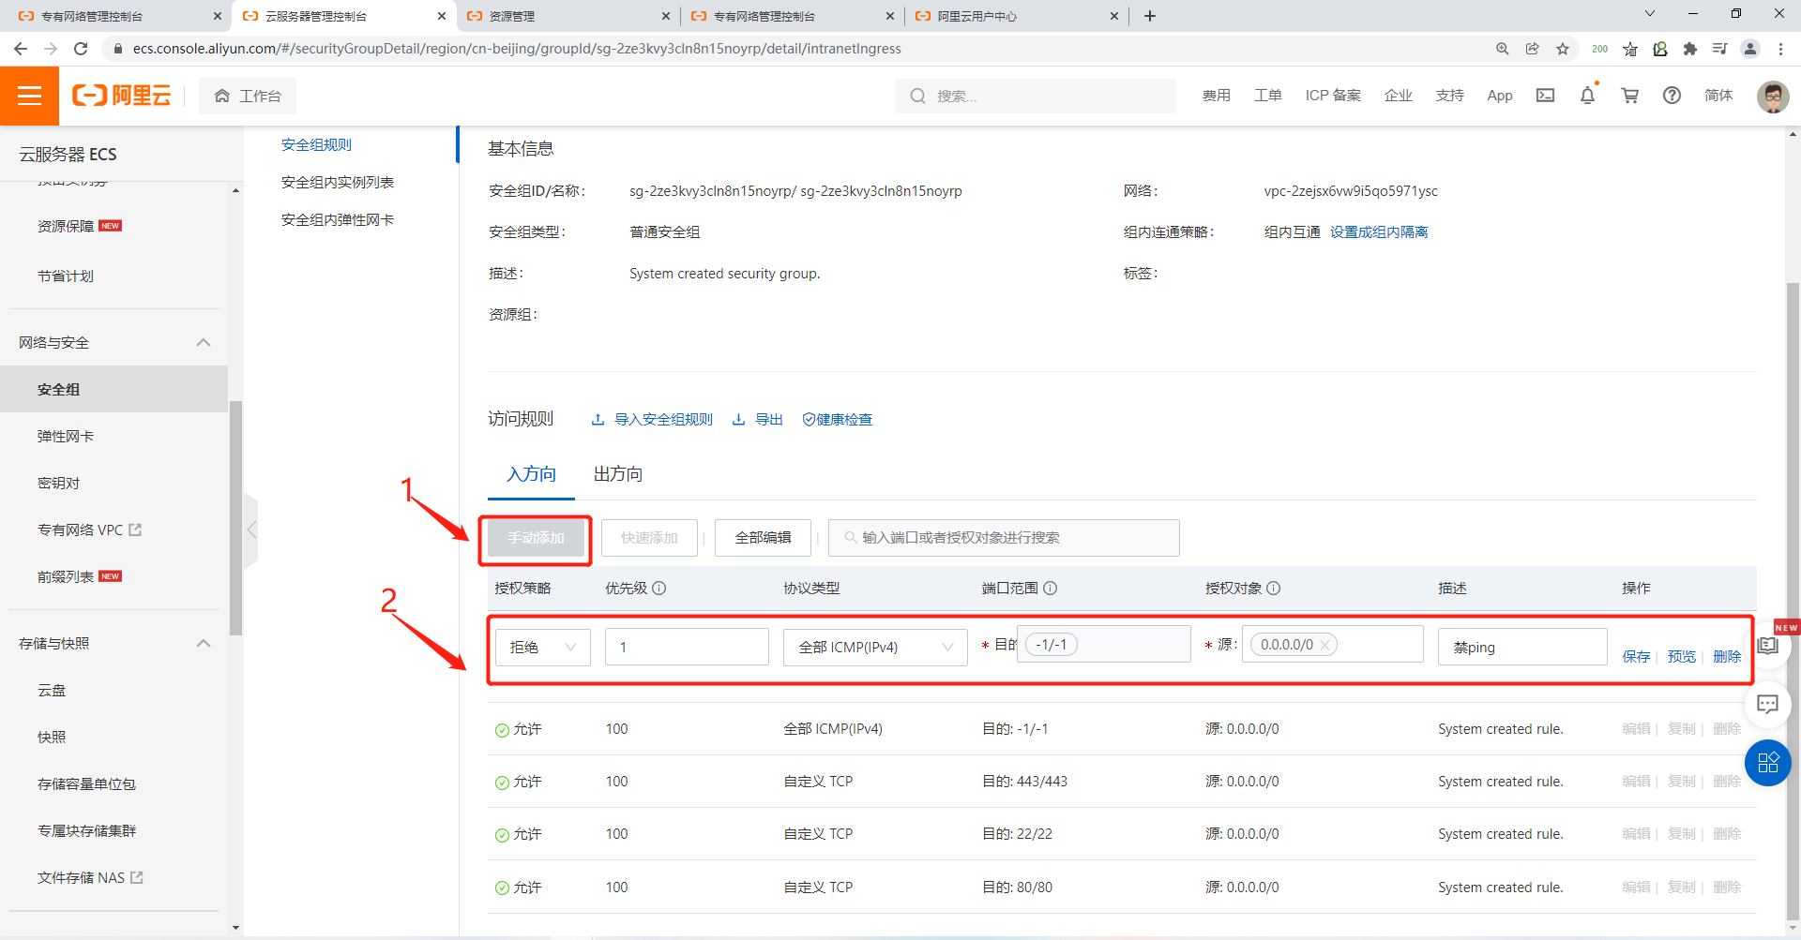Click the 设置成组内隔离 link
Screen dimensions: 1801x940
(1379, 232)
